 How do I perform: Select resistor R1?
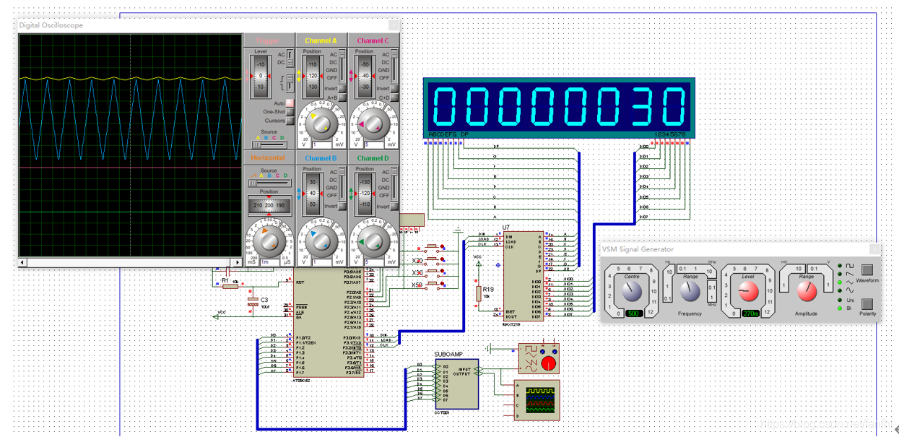pos(230,285)
